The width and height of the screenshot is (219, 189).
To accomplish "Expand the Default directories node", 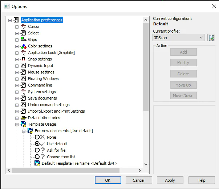I will pyautogui.click(x=17, y=118).
